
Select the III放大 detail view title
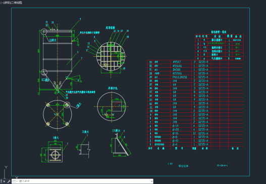[116, 130]
